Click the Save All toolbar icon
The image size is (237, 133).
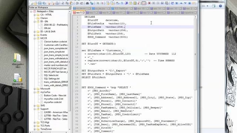coord(44,3)
